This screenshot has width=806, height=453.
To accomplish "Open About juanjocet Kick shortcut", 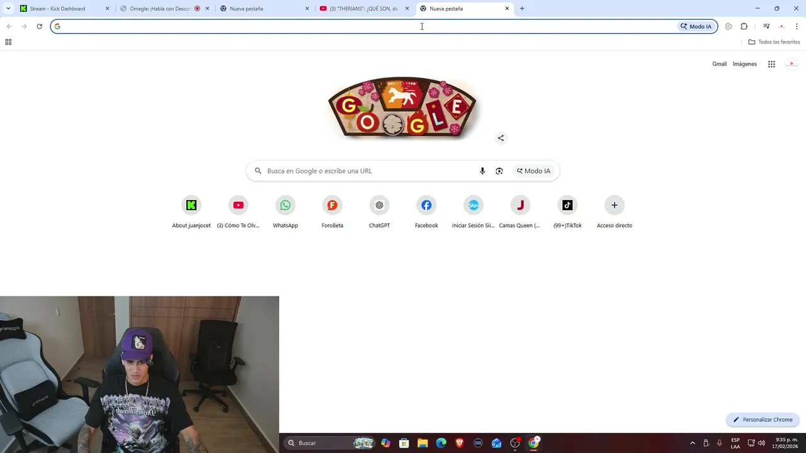I will [191, 212].
